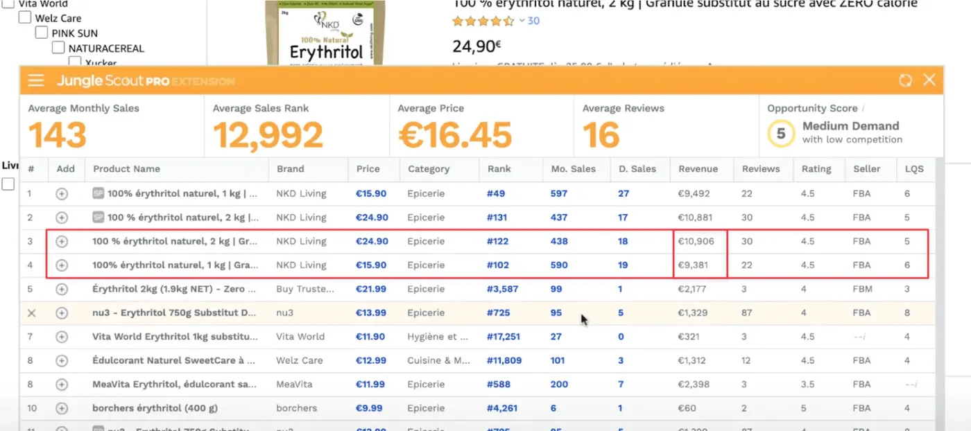This screenshot has height=431, width=971.
Task: Click the Average Monthly Sales 143 value
Action: pos(58,135)
